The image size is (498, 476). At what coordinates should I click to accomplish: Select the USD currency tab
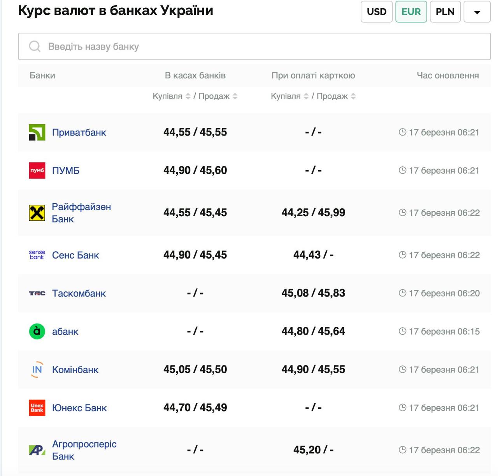[376, 12]
